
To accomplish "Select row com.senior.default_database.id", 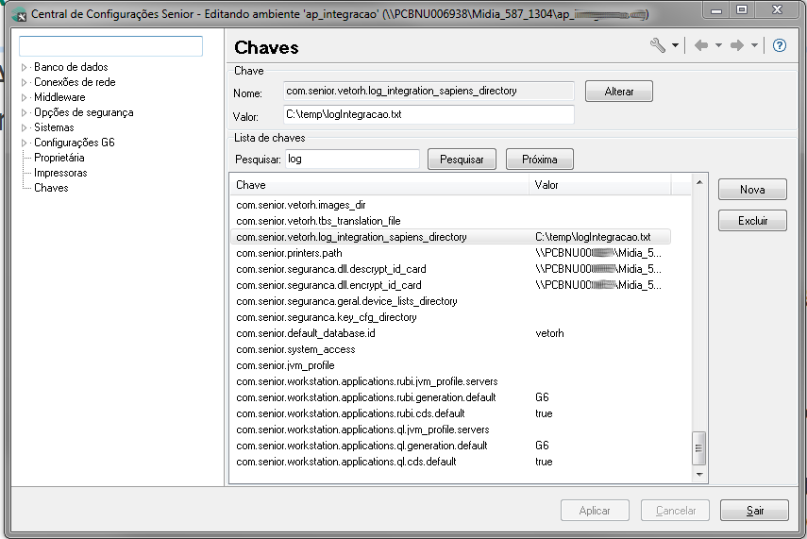I will pos(450,333).
